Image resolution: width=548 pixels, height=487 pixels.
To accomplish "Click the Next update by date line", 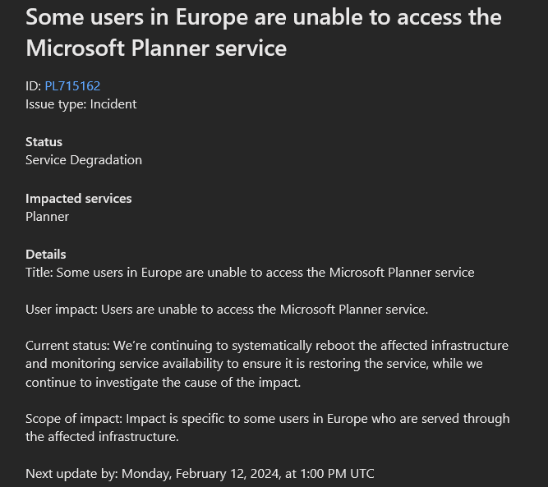I will (200, 474).
